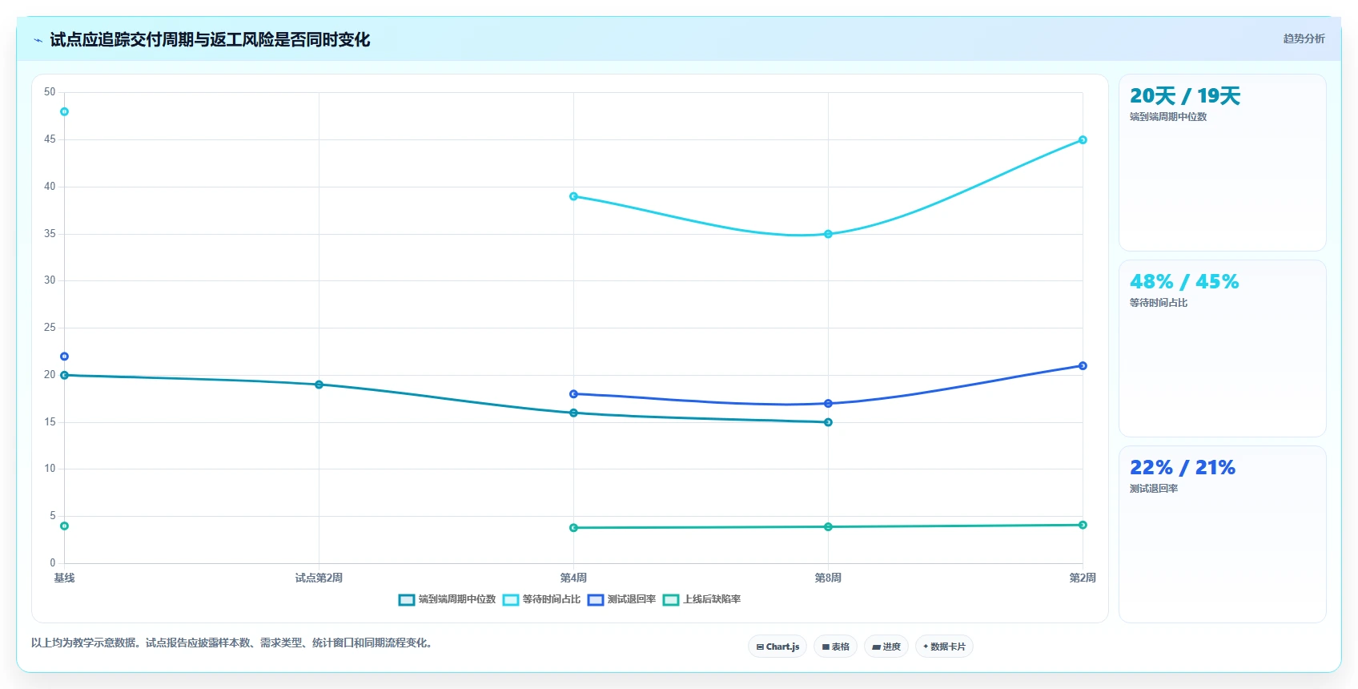Click the 上线后缺陷率 point at 第4周

coord(573,528)
